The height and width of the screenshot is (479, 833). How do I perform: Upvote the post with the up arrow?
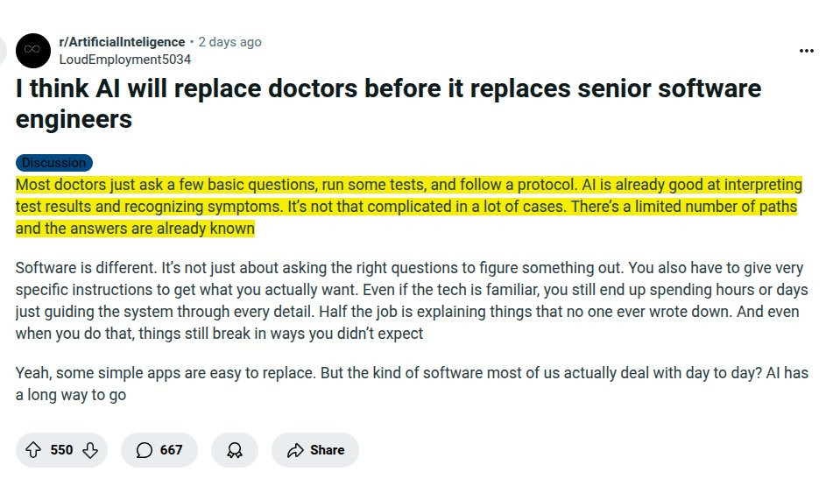click(33, 450)
